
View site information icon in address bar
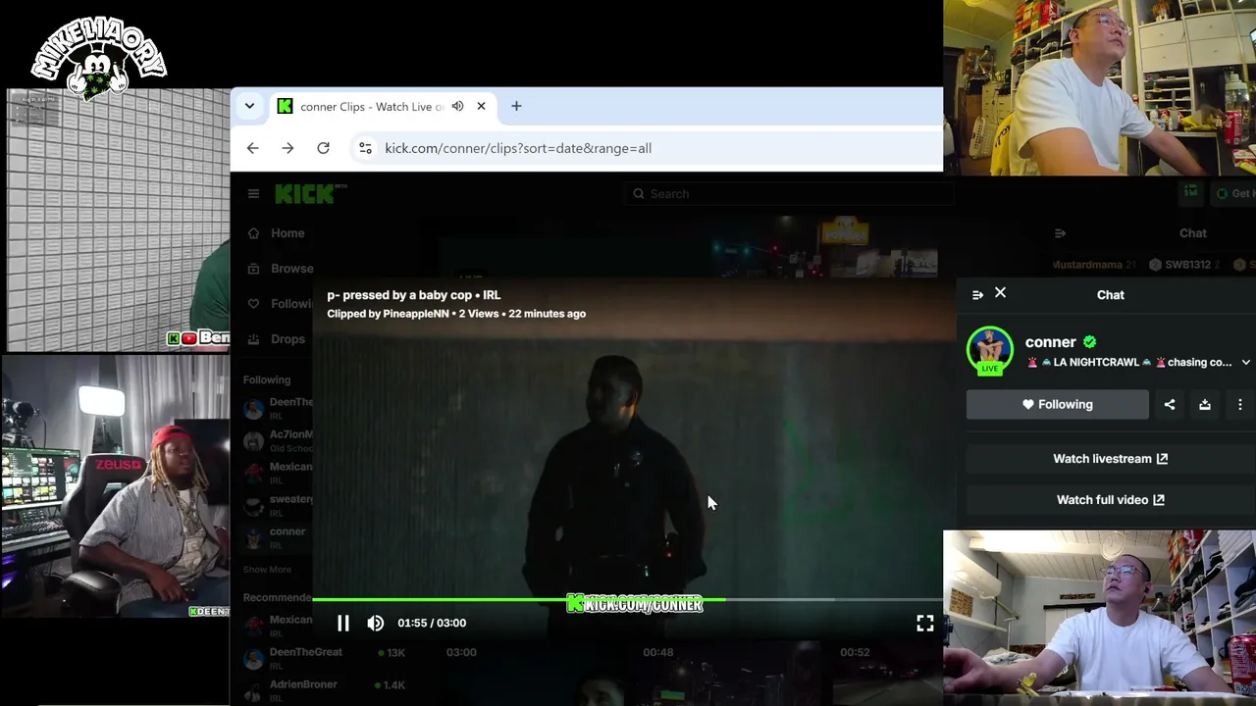[x=365, y=148]
